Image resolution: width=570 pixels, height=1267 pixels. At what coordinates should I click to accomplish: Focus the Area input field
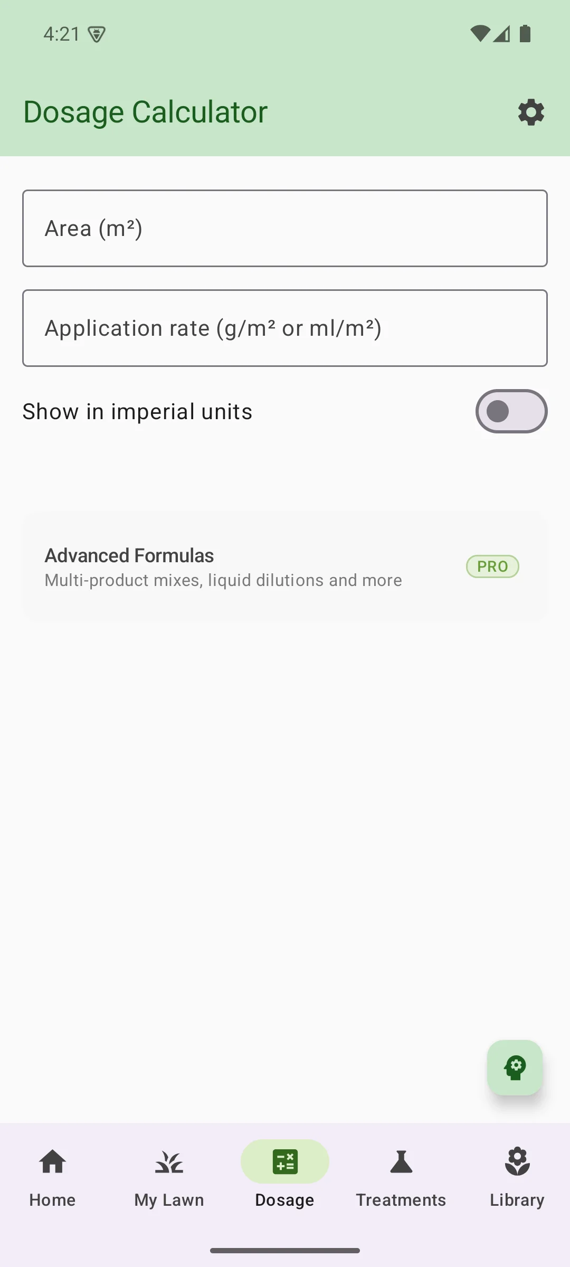point(285,228)
